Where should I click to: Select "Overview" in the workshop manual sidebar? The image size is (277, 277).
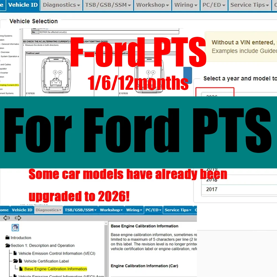tap(5, 52)
